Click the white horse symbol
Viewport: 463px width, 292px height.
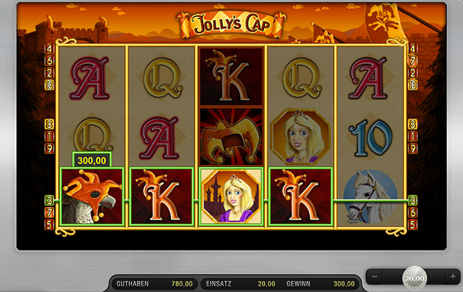tap(370, 197)
